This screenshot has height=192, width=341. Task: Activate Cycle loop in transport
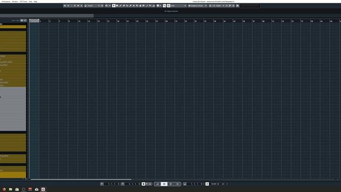point(158,184)
